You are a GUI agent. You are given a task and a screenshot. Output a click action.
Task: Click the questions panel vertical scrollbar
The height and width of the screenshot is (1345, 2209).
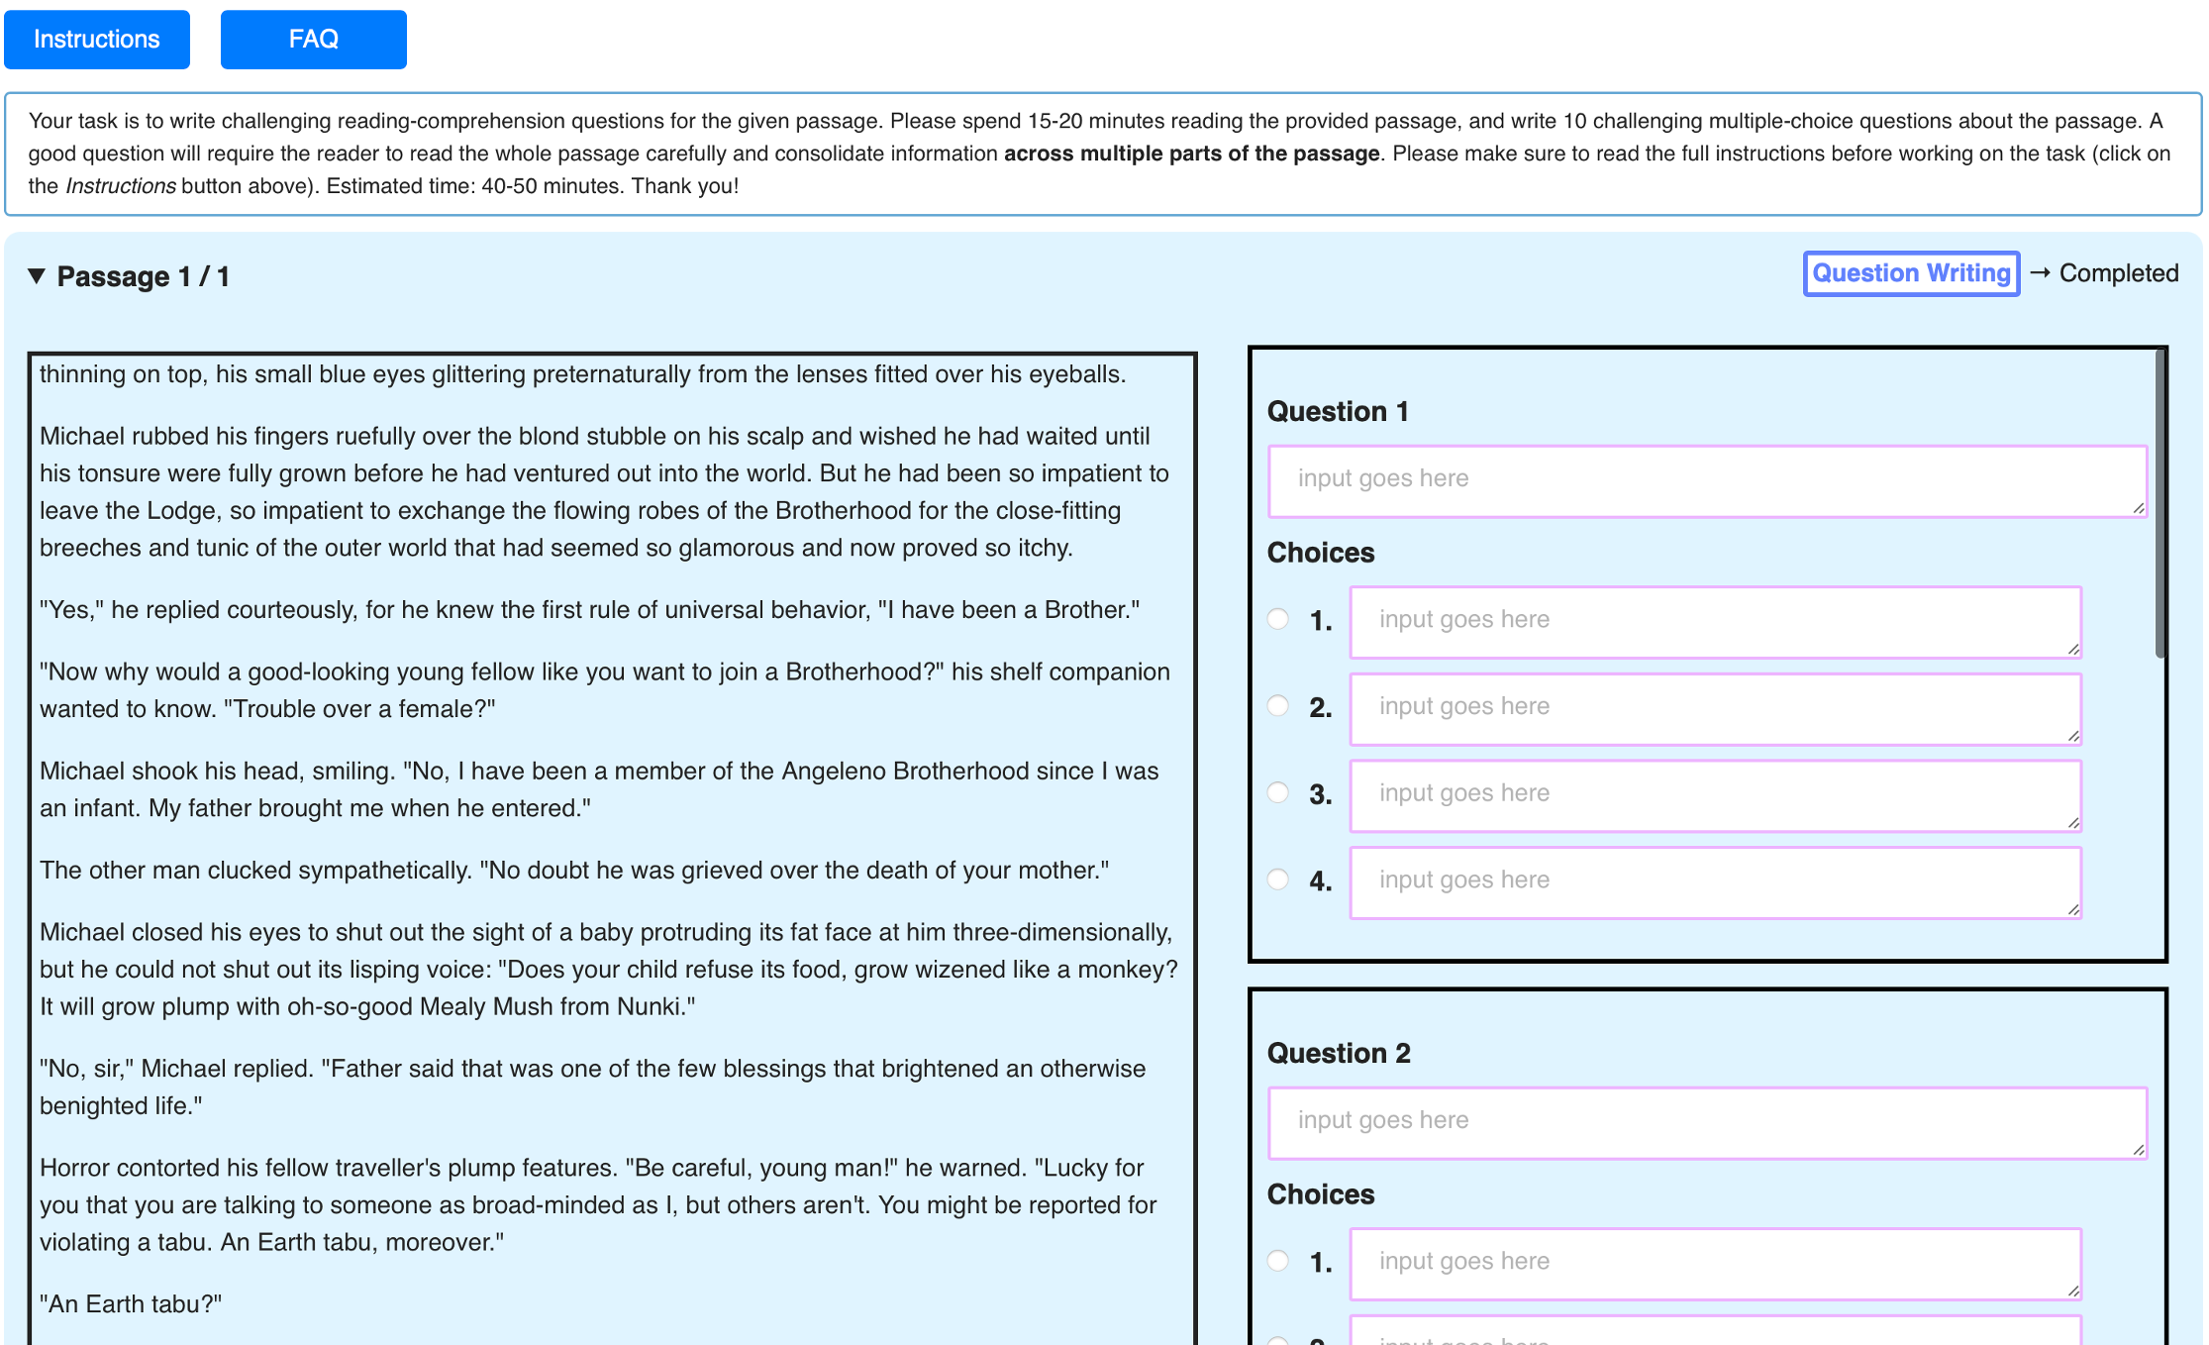[2159, 505]
